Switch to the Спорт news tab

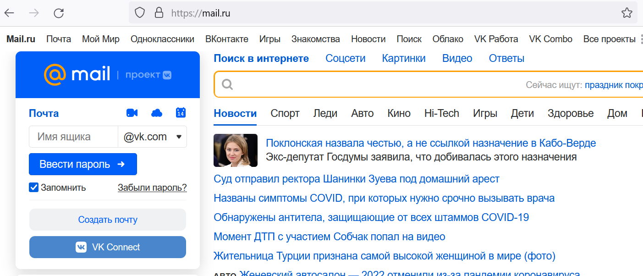285,113
